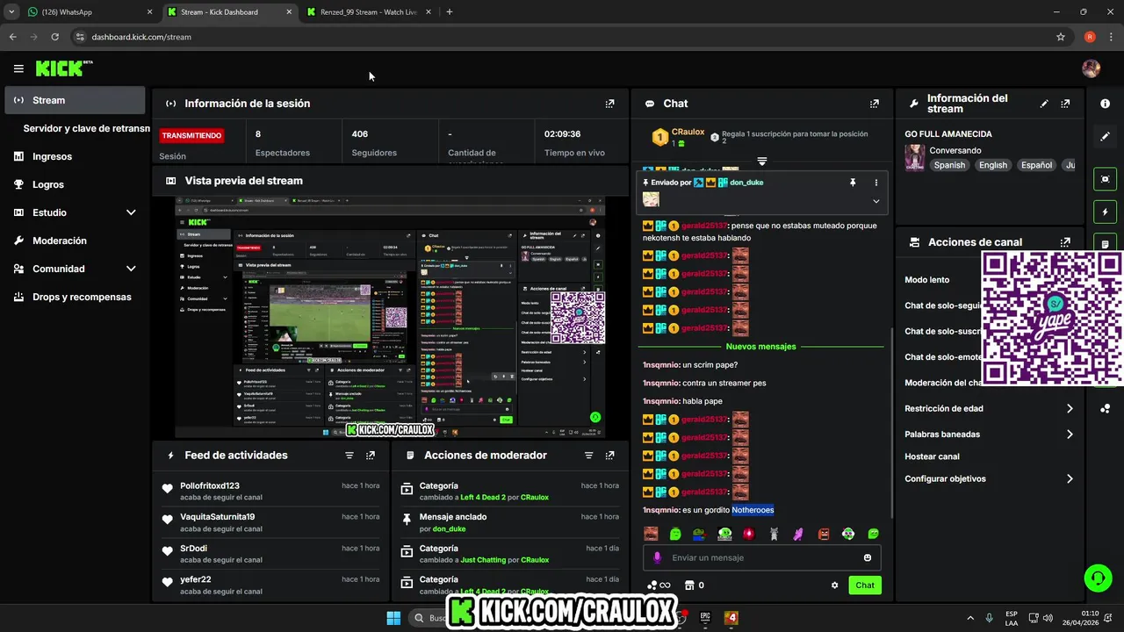Click Hostear canal action
1124x632 pixels.
(932, 456)
